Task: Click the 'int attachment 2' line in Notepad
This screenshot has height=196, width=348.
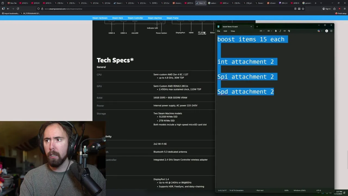Action: point(246,62)
